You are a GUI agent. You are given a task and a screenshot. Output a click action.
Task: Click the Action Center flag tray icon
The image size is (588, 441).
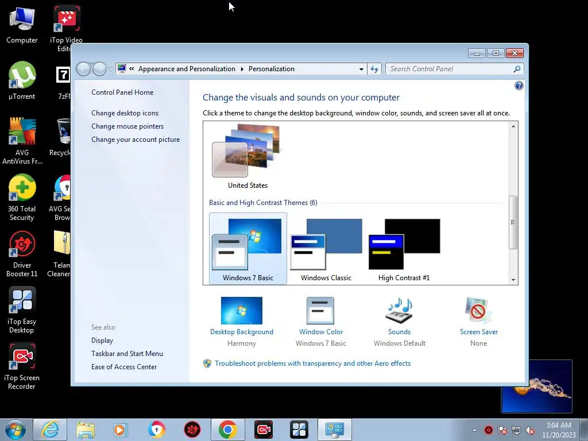[x=502, y=430]
